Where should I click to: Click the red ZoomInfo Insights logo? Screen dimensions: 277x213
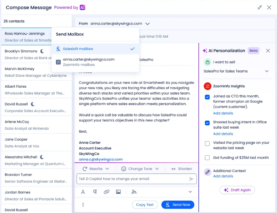(x=208, y=86)
